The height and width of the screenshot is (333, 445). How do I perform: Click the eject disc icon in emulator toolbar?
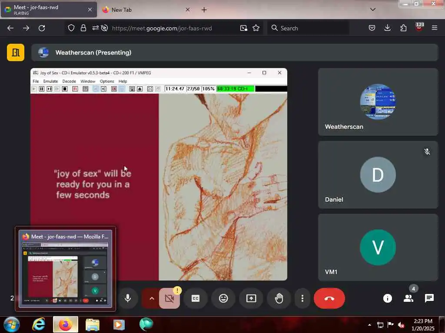[139, 89]
